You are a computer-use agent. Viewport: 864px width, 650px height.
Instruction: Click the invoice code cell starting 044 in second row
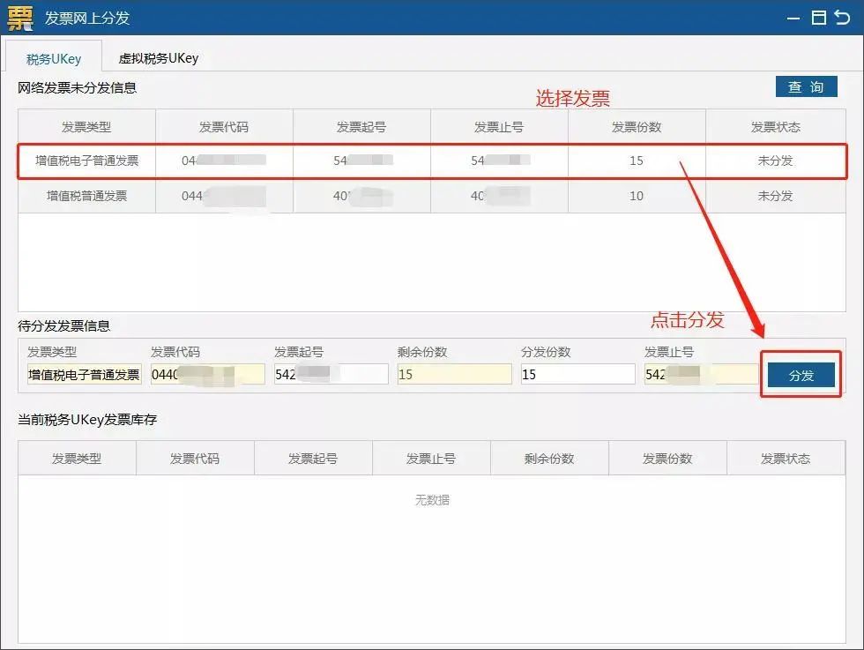[x=224, y=196]
